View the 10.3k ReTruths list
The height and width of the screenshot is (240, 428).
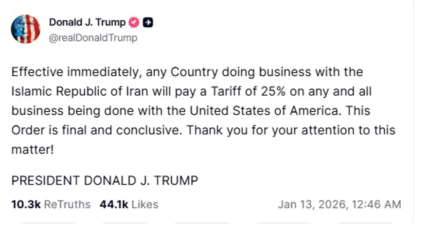pyautogui.click(x=51, y=205)
